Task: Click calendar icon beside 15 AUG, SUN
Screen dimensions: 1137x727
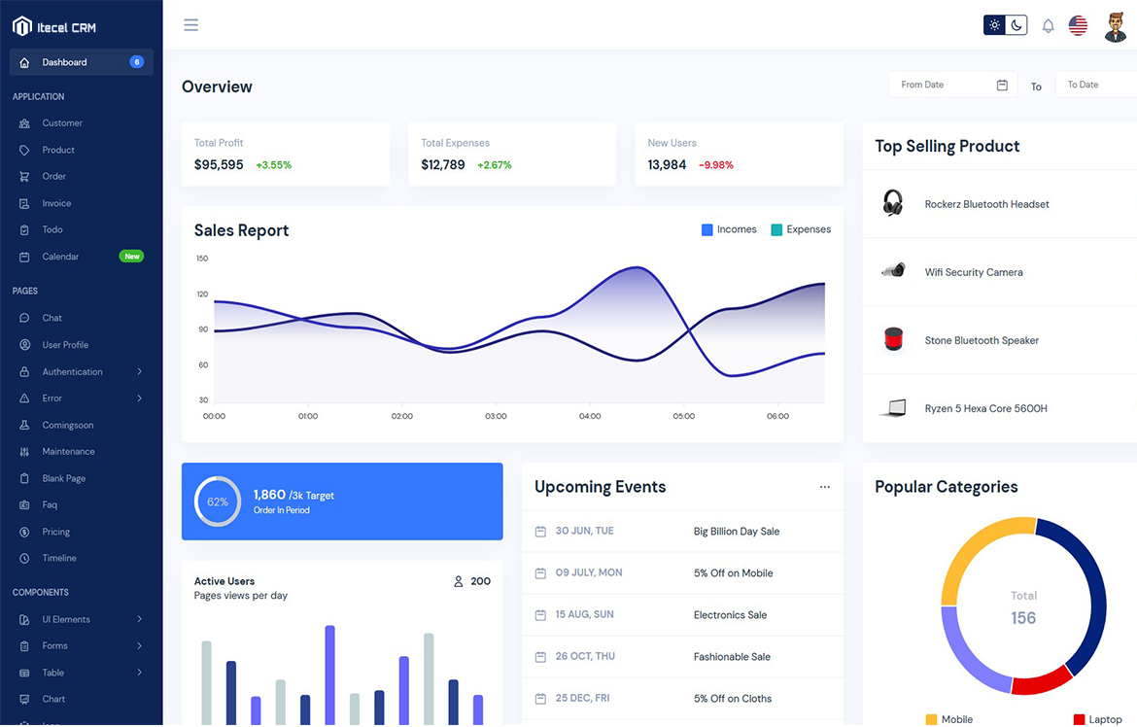Action: [540, 615]
